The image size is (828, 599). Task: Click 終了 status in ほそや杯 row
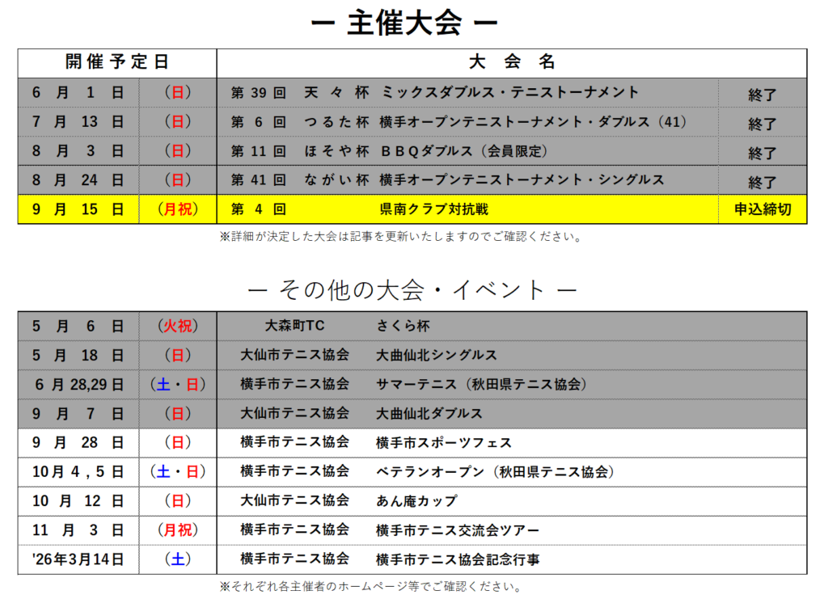(762, 153)
